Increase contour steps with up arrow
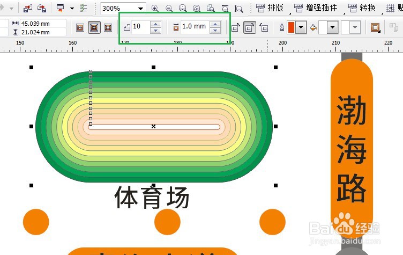The image size is (403, 255). [155, 24]
